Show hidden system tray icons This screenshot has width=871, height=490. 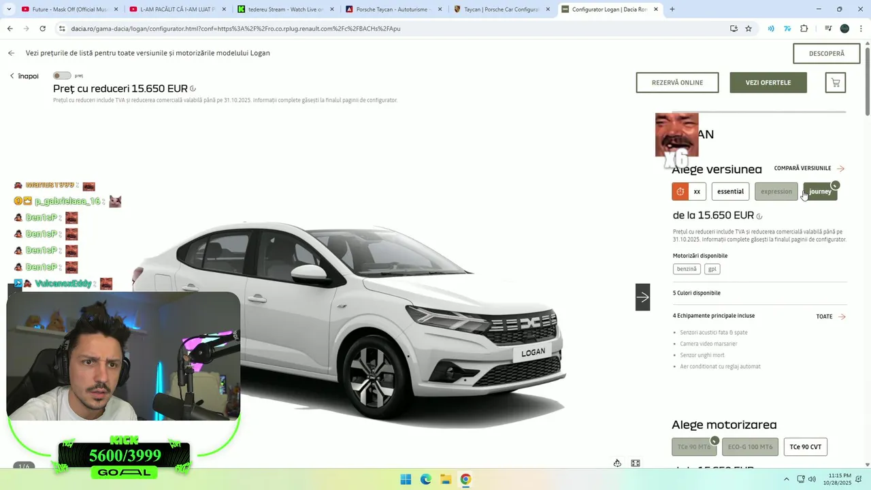pyautogui.click(x=787, y=479)
